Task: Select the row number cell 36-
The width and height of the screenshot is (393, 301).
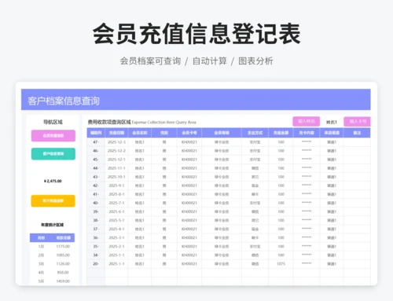Action: pos(96,237)
